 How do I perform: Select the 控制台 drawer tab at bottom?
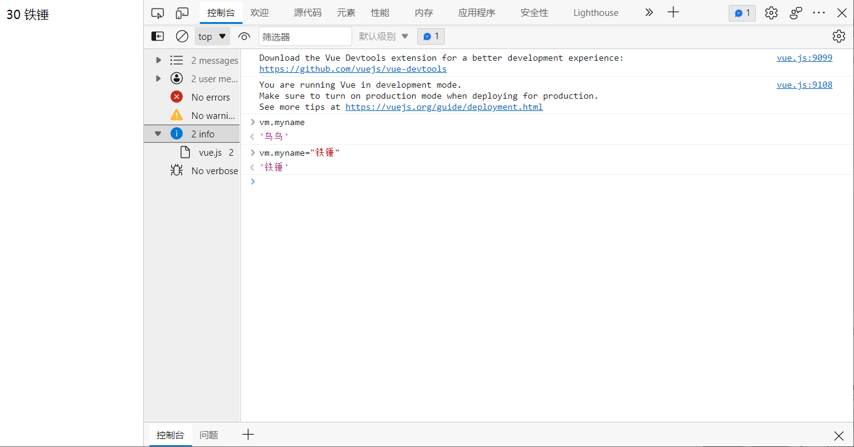tap(170, 435)
